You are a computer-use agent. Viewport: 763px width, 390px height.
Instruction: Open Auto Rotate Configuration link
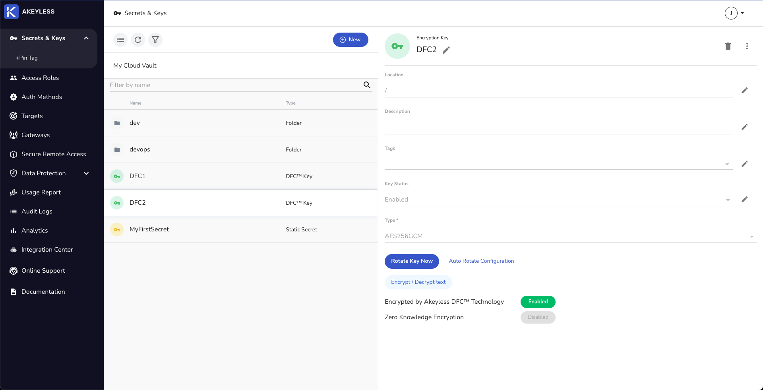[481, 261]
